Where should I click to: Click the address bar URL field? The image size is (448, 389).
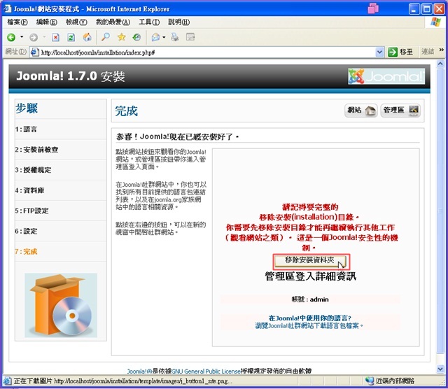207,52
